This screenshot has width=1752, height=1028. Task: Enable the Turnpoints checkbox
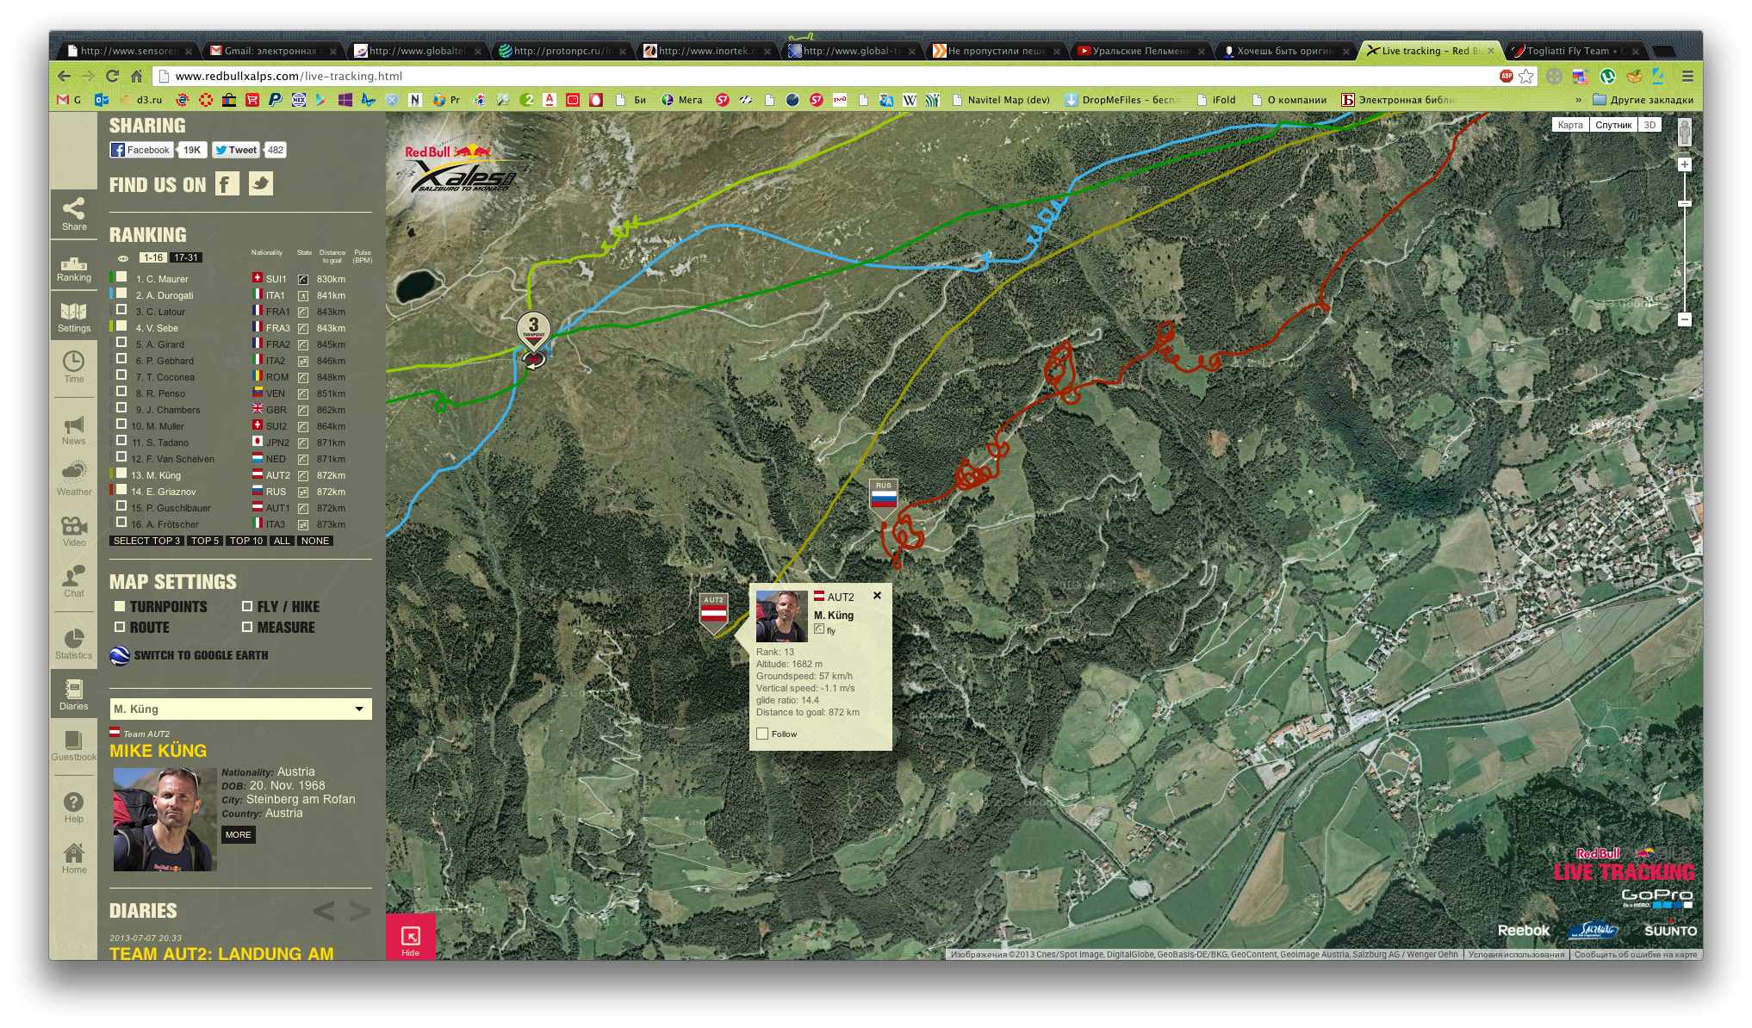coord(121,606)
